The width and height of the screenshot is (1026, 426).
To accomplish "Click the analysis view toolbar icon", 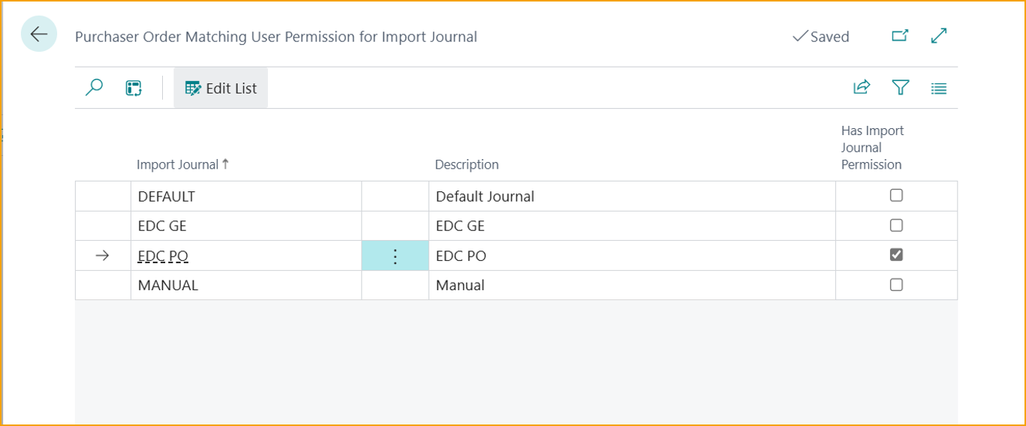I will [134, 88].
